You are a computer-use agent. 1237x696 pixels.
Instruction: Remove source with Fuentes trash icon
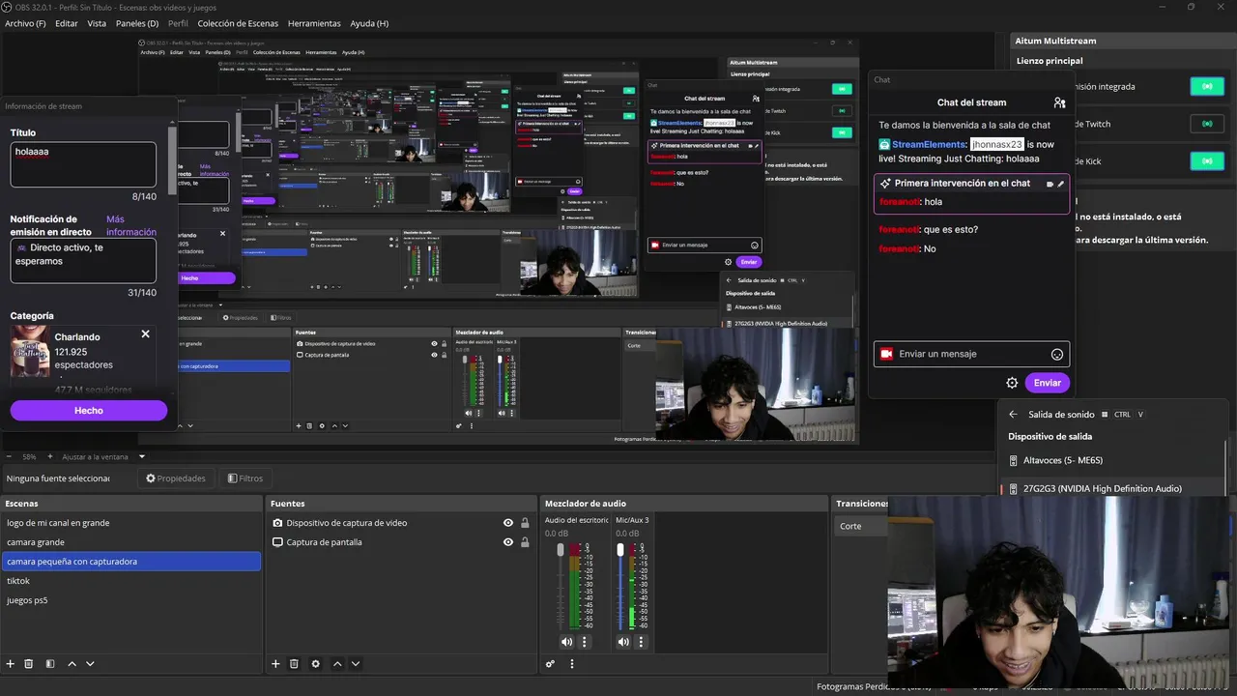pos(294,664)
